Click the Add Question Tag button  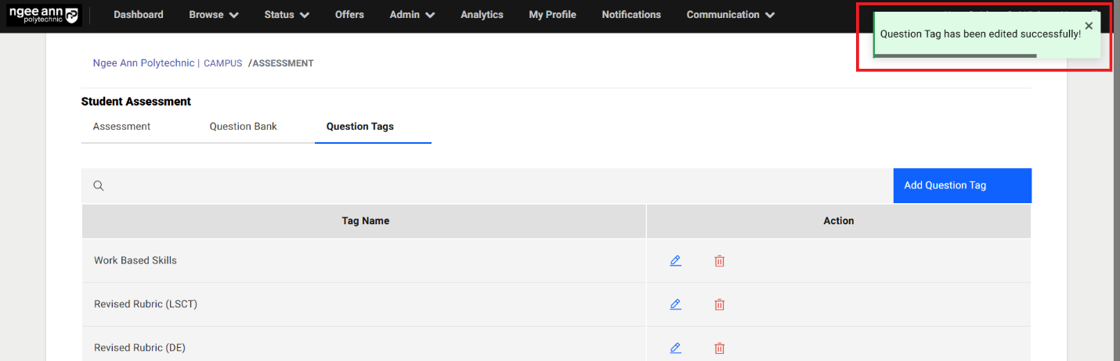coord(962,186)
